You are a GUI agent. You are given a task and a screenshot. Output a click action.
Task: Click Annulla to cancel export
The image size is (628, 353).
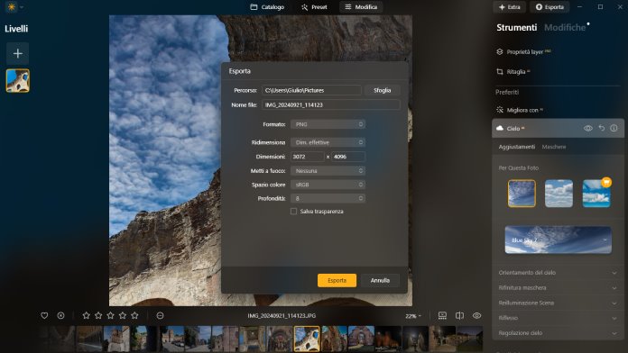tap(380, 281)
